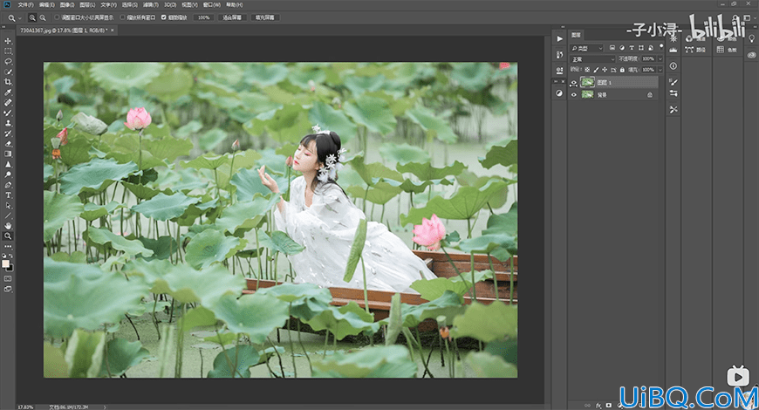Open the Adjustments panel circle icon
This screenshot has height=410, width=759.
559,93
